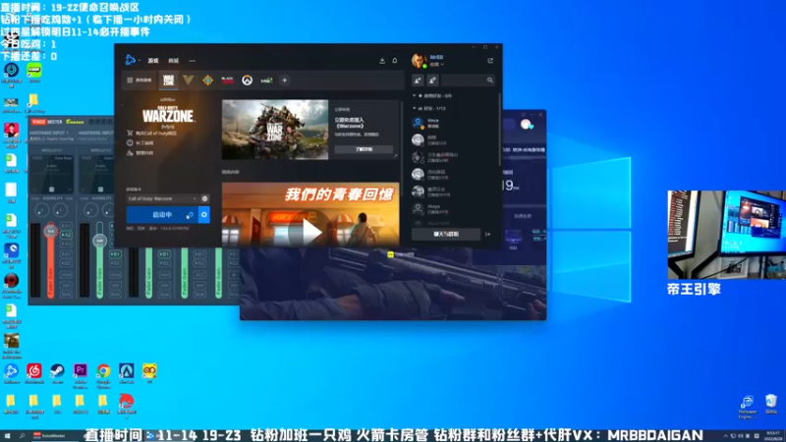The width and height of the screenshot is (786, 442).
Task: Toggle Mute on first VoiceMeeter strip
Action: coord(66,295)
